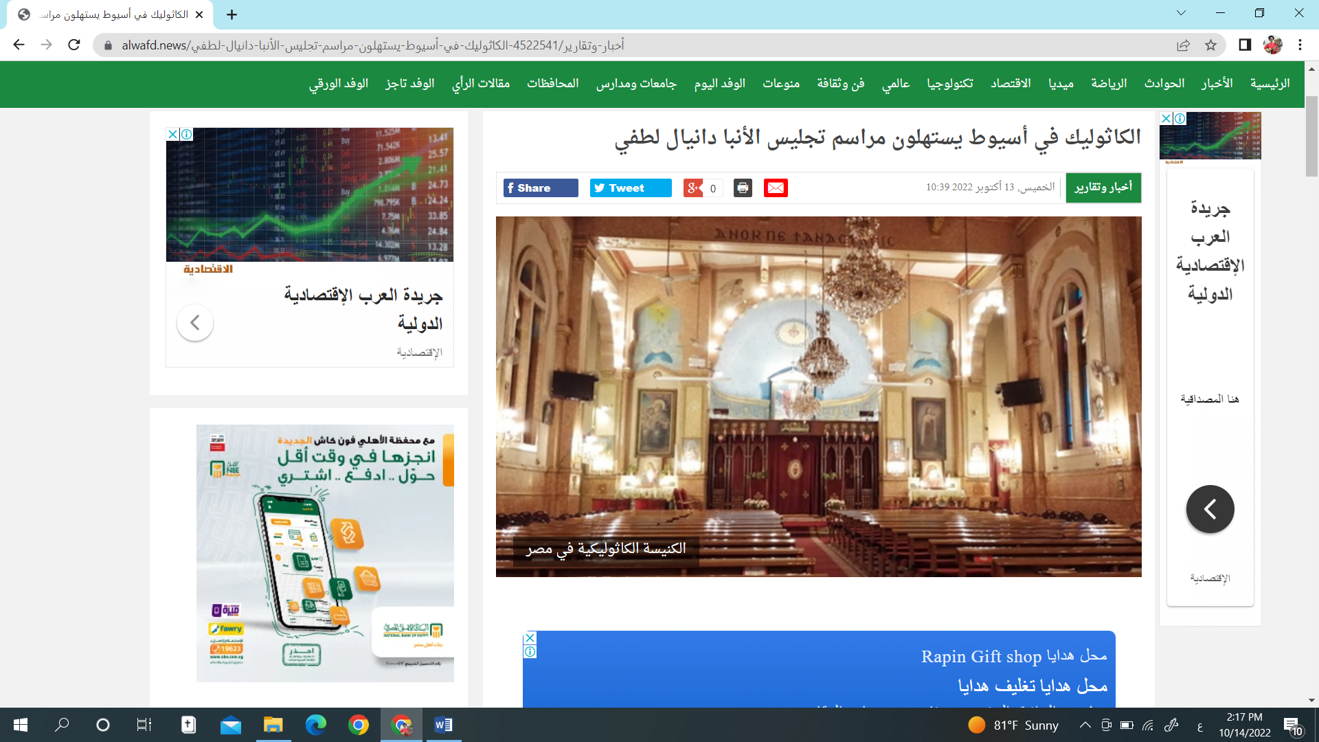The height and width of the screenshot is (742, 1319).
Task: Close the left stock chart ad
Action: (173, 135)
